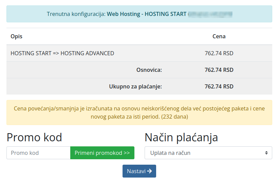This screenshot has width=278, height=185.
Task: Focus the Promo kod input field
Action: pos(38,153)
